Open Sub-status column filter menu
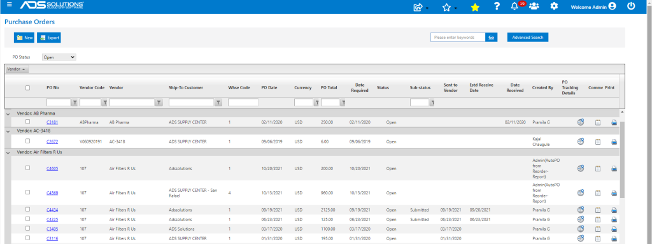 coord(432,103)
